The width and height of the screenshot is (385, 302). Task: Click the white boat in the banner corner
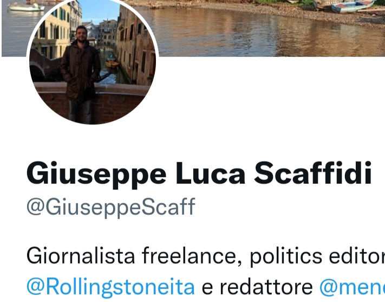point(27,7)
